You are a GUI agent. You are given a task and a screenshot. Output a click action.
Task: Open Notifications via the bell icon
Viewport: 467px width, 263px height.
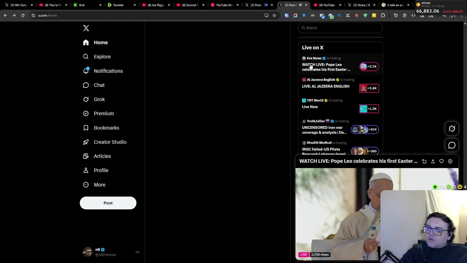tap(86, 71)
